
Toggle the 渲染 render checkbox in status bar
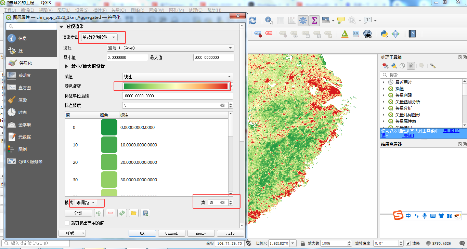coord(407,243)
